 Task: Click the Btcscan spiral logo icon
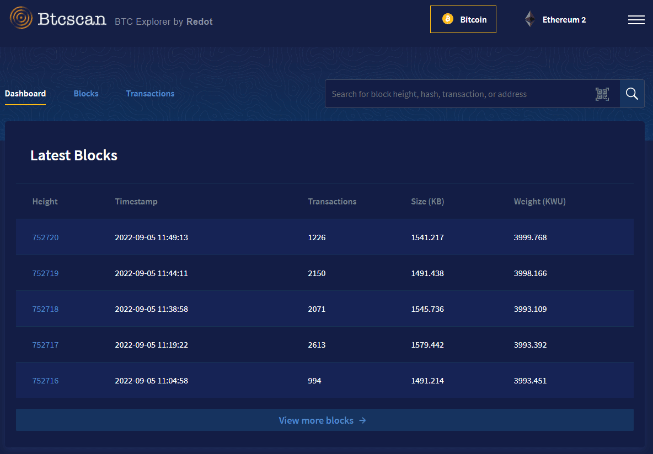click(x=21, y=18)
